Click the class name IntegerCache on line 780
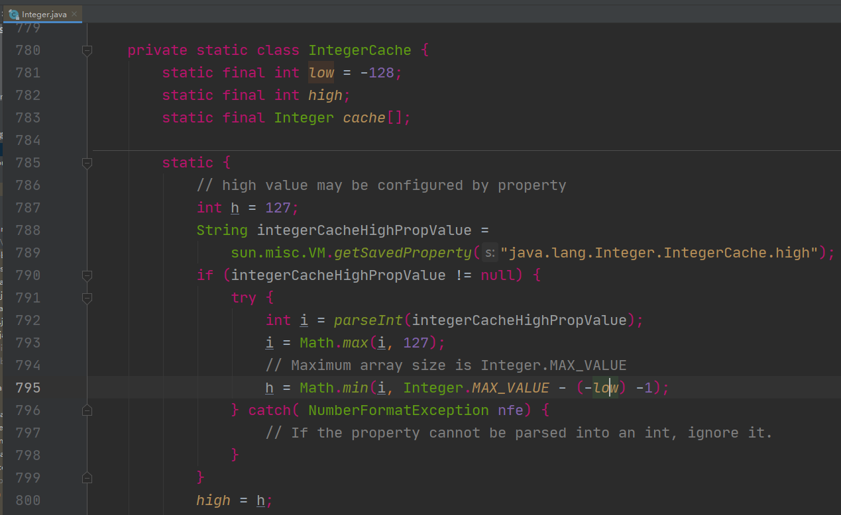Screen dimensions: 841x515 click(360, 50)
